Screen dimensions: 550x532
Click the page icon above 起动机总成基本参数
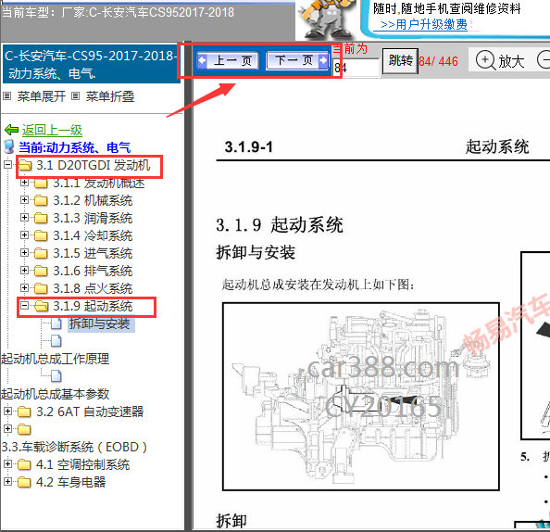point(56,375)
